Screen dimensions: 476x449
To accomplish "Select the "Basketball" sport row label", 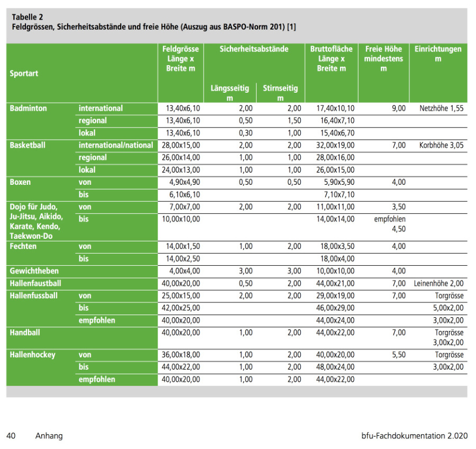I will click(x=29, y=145).
